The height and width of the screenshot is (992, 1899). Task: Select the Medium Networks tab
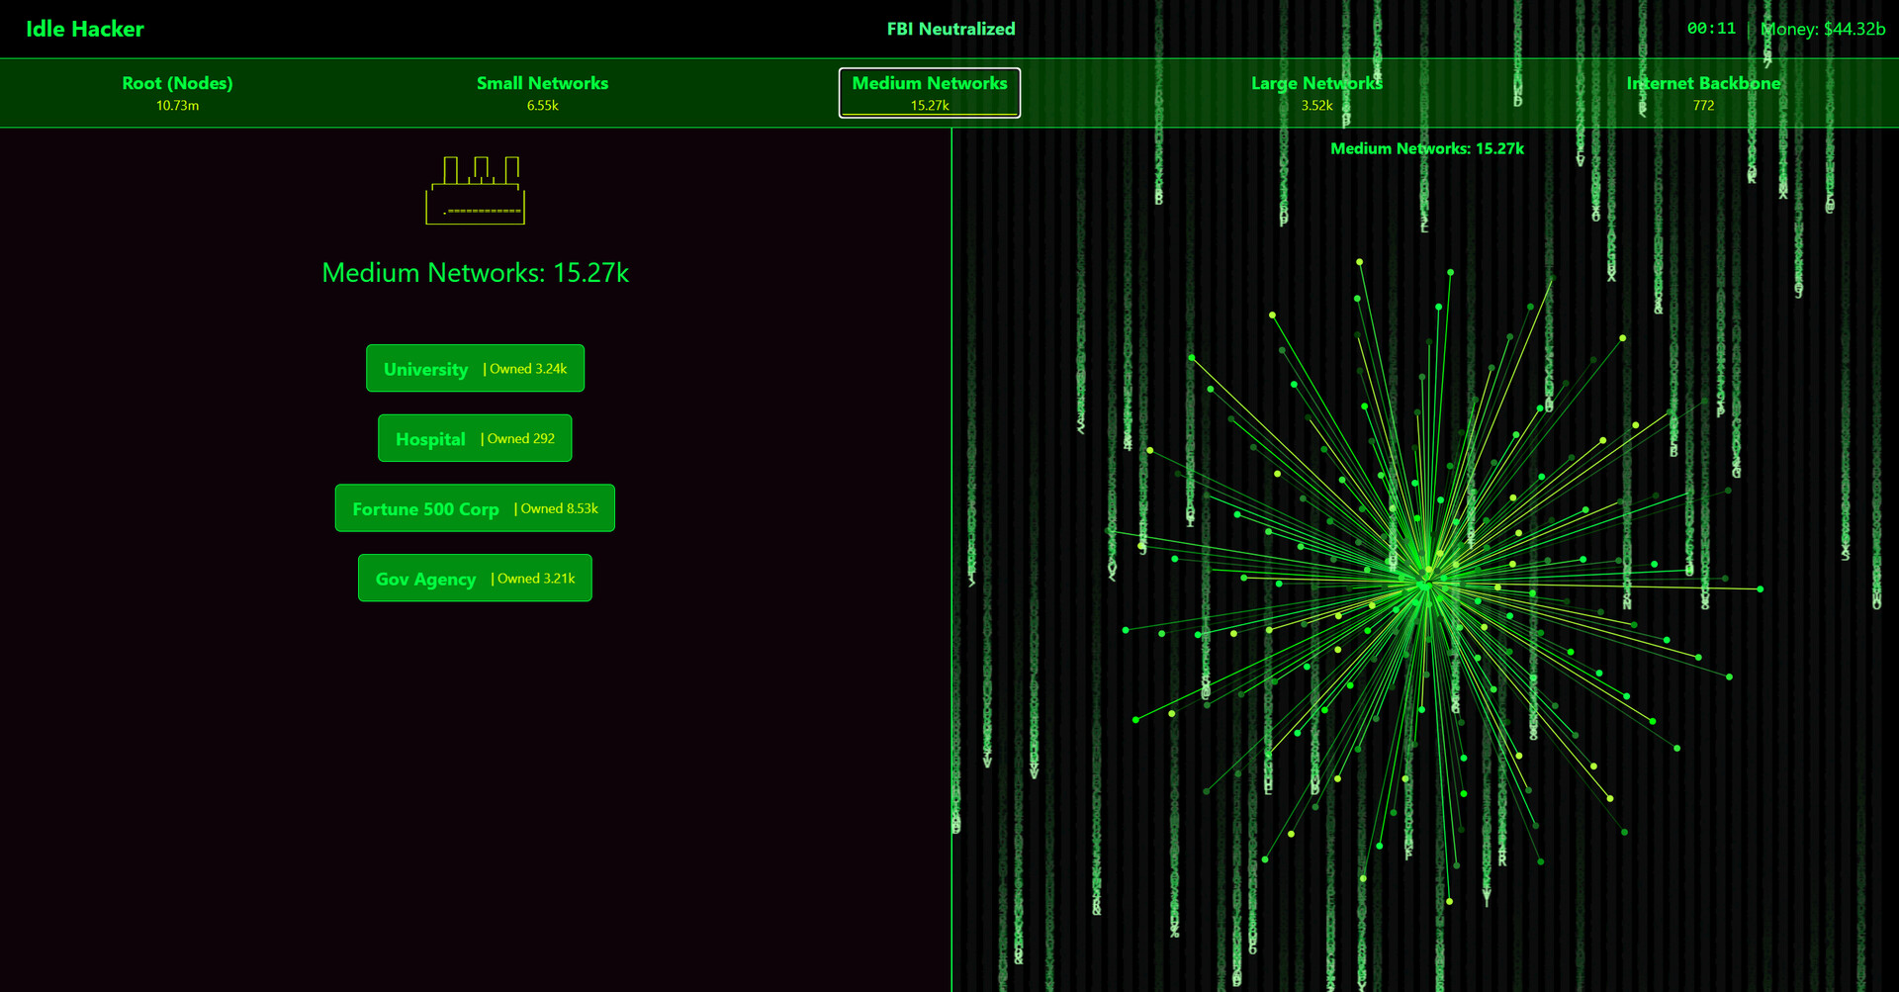coord(929,93)
